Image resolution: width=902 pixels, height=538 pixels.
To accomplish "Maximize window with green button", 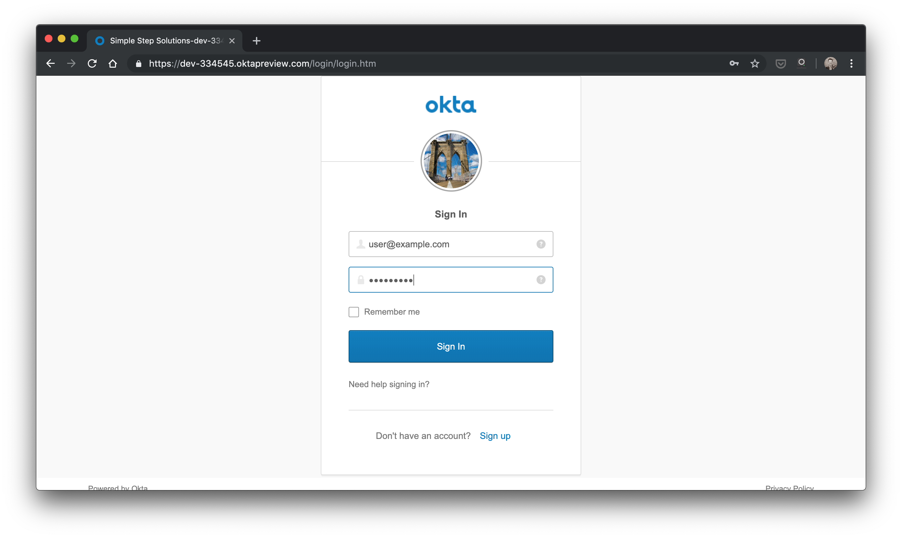I will pos(75,39).
